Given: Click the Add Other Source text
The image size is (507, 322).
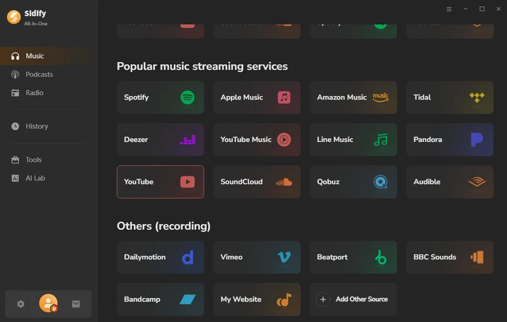Looking at the screenshot, I should (362, 299).
